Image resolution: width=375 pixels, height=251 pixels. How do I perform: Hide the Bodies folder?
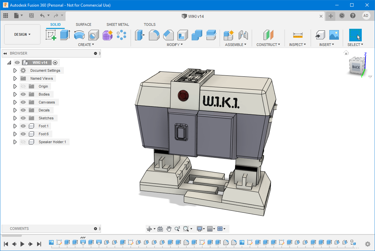pyautogui.click(x=23, y=94)
